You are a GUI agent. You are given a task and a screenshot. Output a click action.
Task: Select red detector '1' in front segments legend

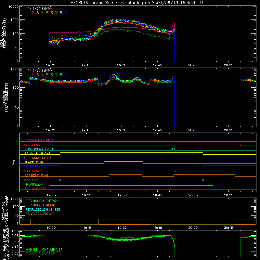28,13
